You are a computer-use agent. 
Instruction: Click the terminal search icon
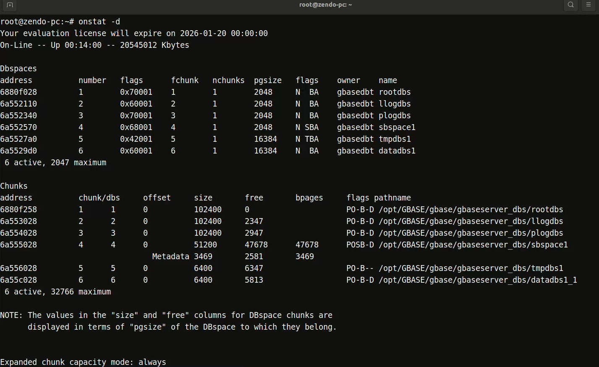click(x=570, y=5)
